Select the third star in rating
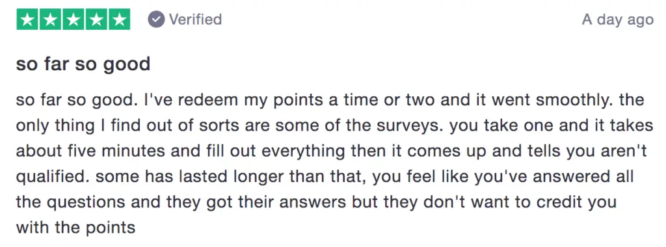Image resolution: width=666 pixels, height=247 pixels. [x=73, y=19]
